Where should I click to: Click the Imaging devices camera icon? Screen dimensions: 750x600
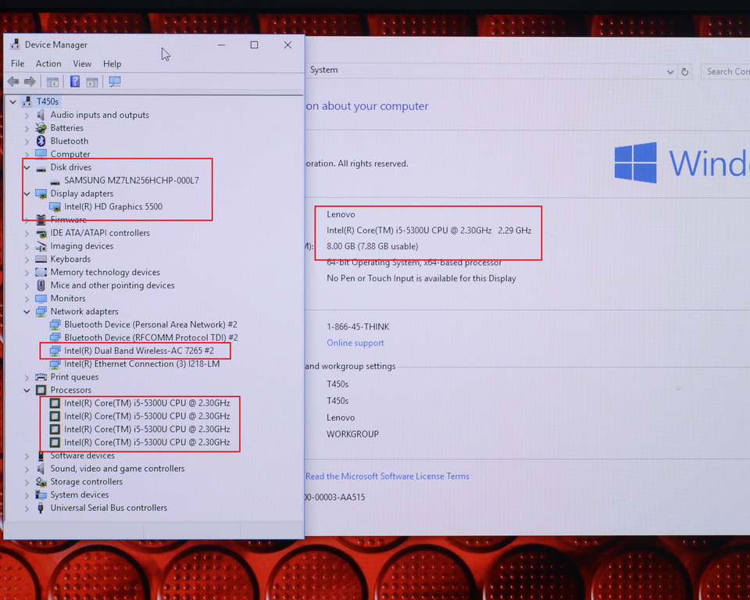point(41,246)
